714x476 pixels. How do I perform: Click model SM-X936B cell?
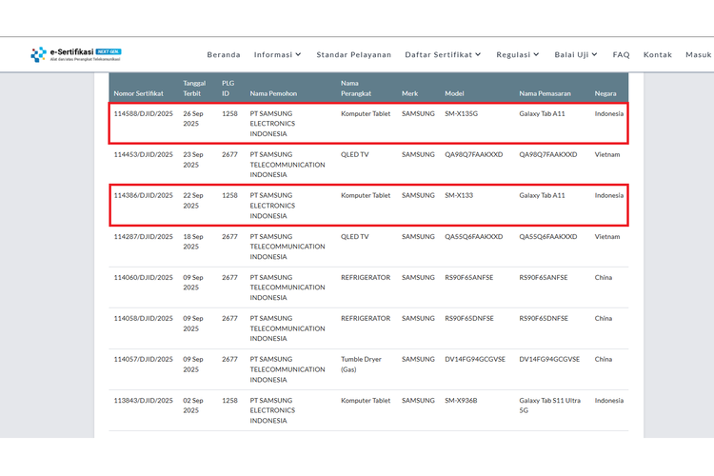click(x=461, y=401)
